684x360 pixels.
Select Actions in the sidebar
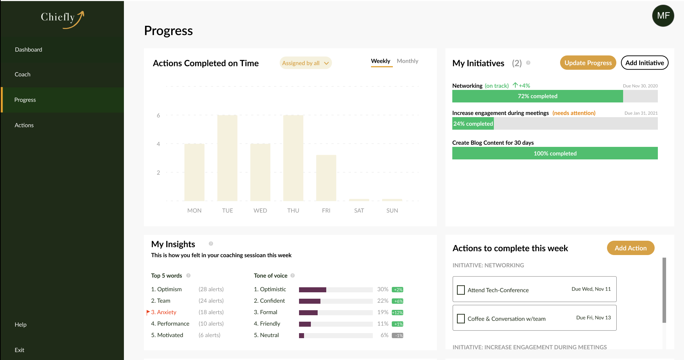[x=24, y=125]
